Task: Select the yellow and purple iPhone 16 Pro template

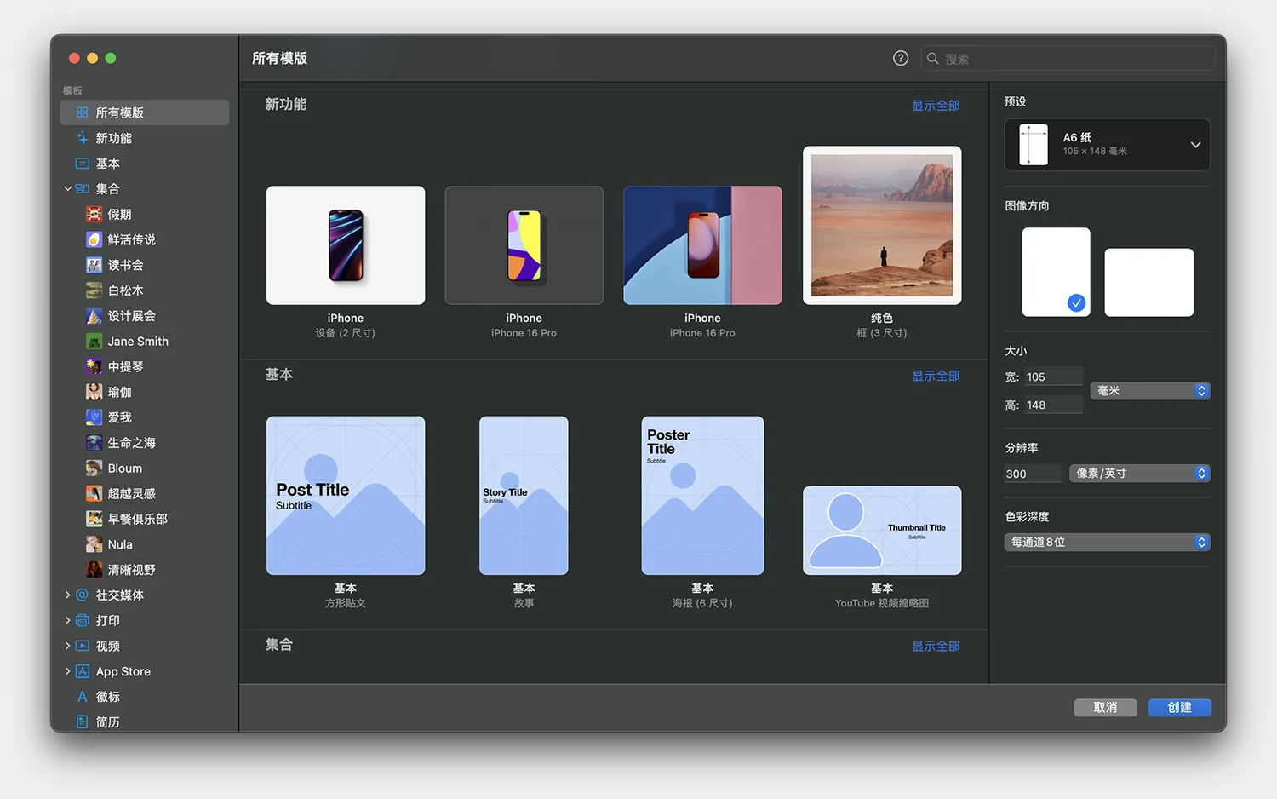Action: pyautogui.click(x=524, y=245)
